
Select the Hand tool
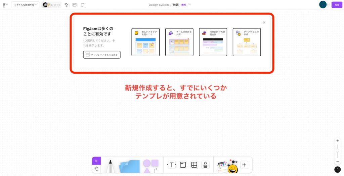[96, 169]
